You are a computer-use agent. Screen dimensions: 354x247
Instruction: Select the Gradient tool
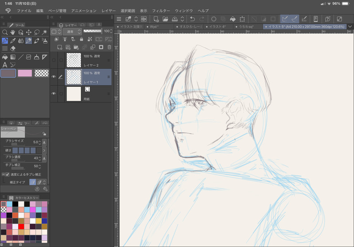(13, 57)
